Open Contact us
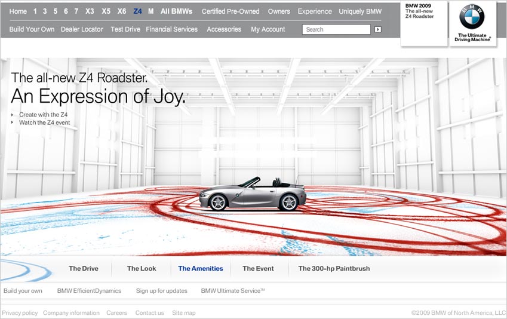Viewport: 507px width, 319px height. pyautogui.click(x=150, y=313)
